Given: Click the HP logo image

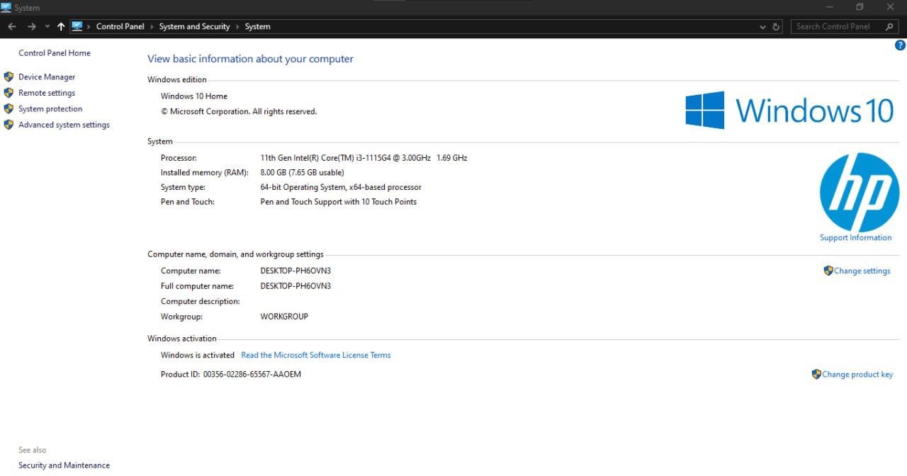Looking at the screenshot, I should [859, 192].
